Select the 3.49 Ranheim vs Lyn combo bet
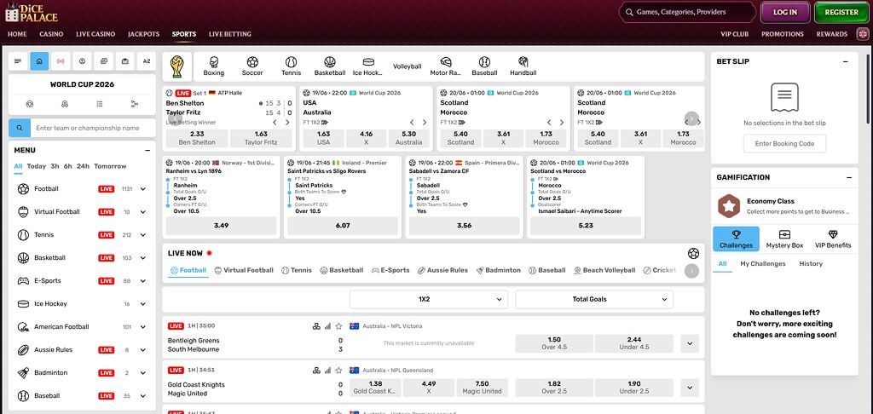The width and height of the screenshot is (873, 414). click(221, 226)
